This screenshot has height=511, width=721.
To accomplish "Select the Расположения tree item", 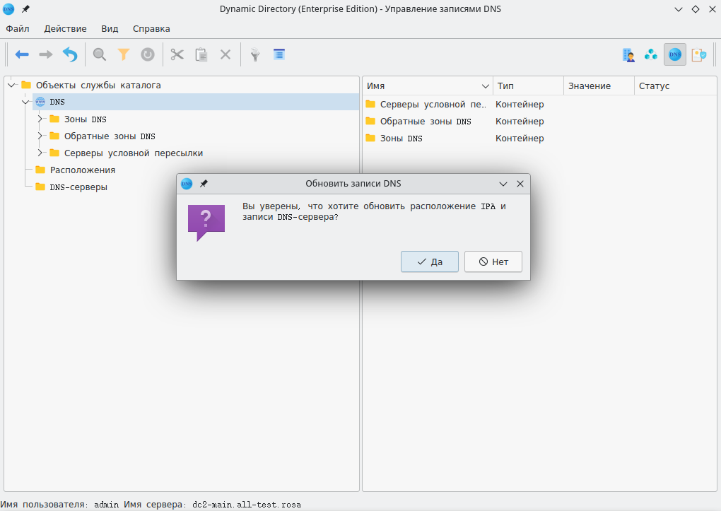I will pos(82,170).
